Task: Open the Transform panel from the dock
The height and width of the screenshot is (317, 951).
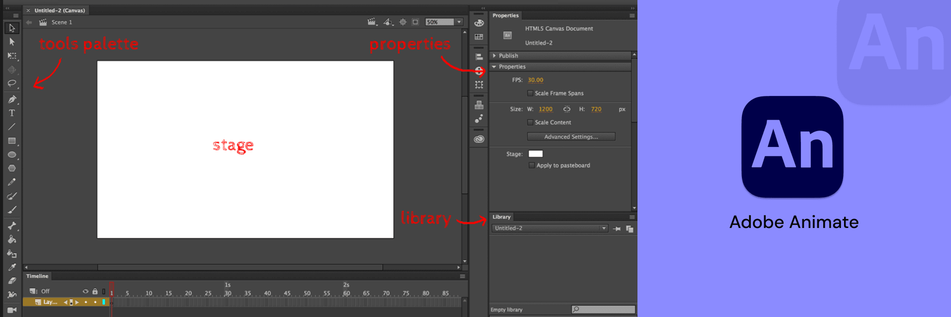Action: coord(479,85)
